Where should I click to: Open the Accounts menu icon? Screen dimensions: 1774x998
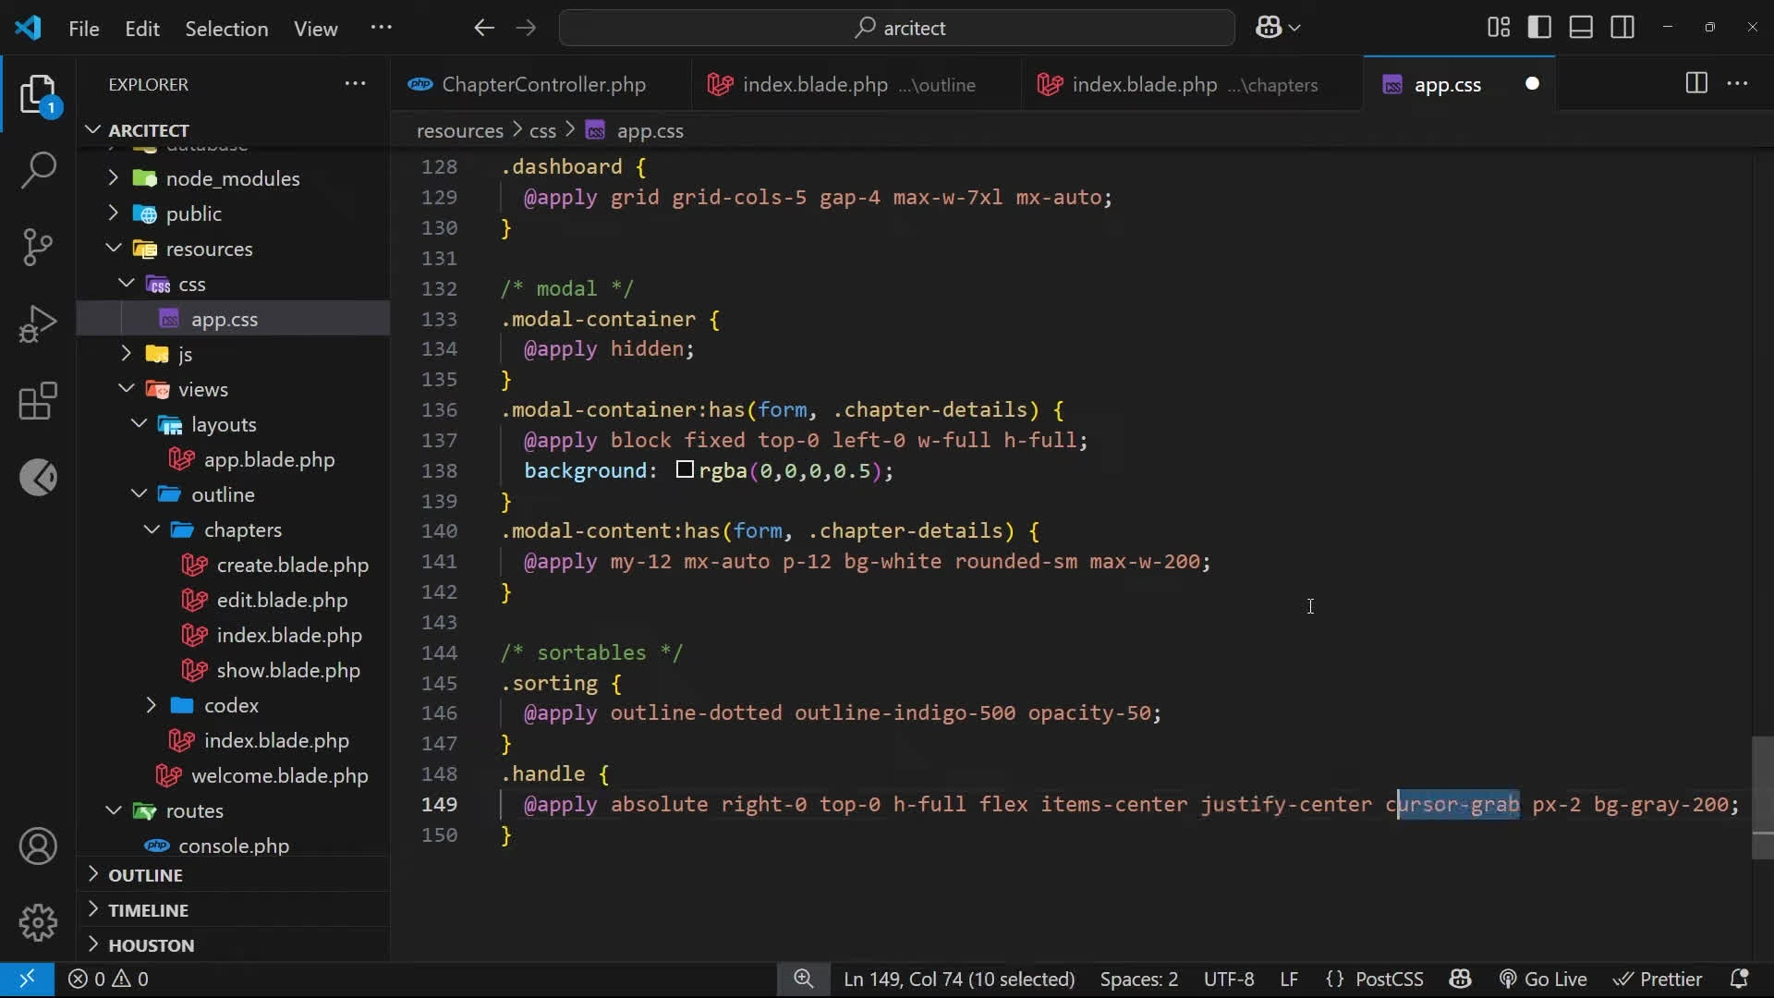(38, 846)
